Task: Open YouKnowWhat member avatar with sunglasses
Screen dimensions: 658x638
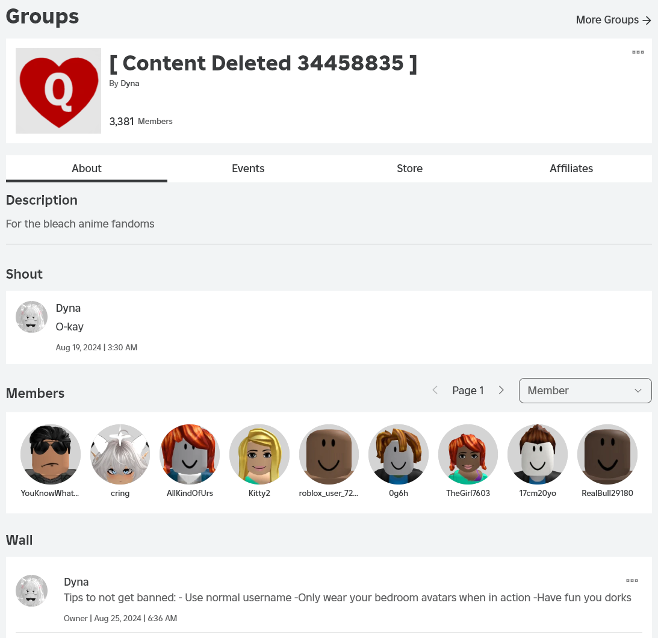Action: pos(51,454)
